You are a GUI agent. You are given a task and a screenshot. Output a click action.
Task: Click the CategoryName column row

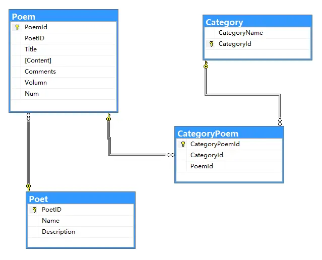240,33
